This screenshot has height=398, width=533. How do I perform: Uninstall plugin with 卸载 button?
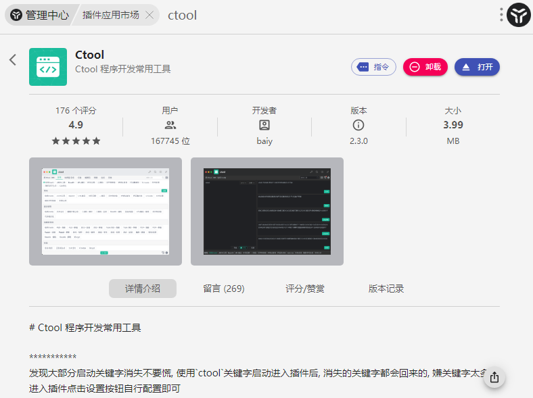coord(425,67)
